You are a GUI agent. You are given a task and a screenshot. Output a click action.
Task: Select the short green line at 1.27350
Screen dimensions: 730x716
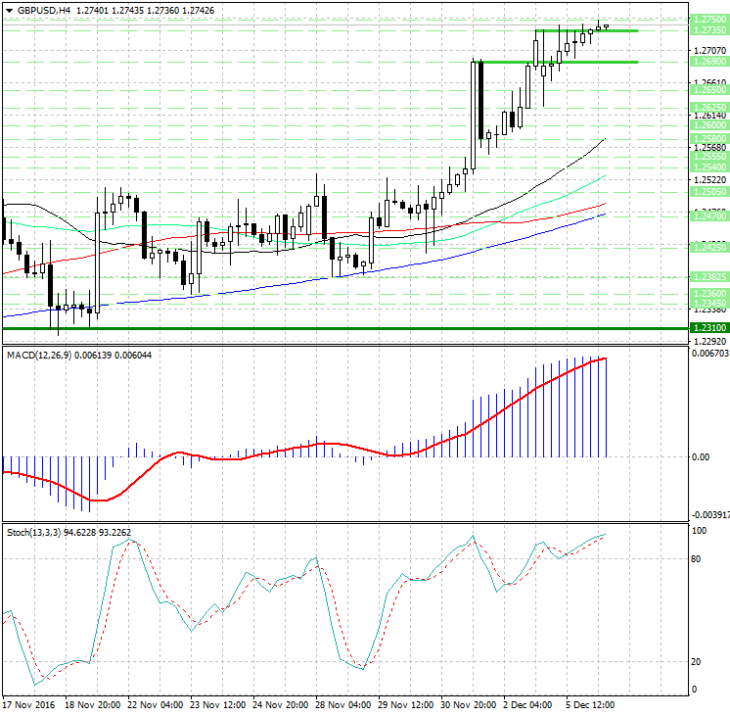[586, 30]
